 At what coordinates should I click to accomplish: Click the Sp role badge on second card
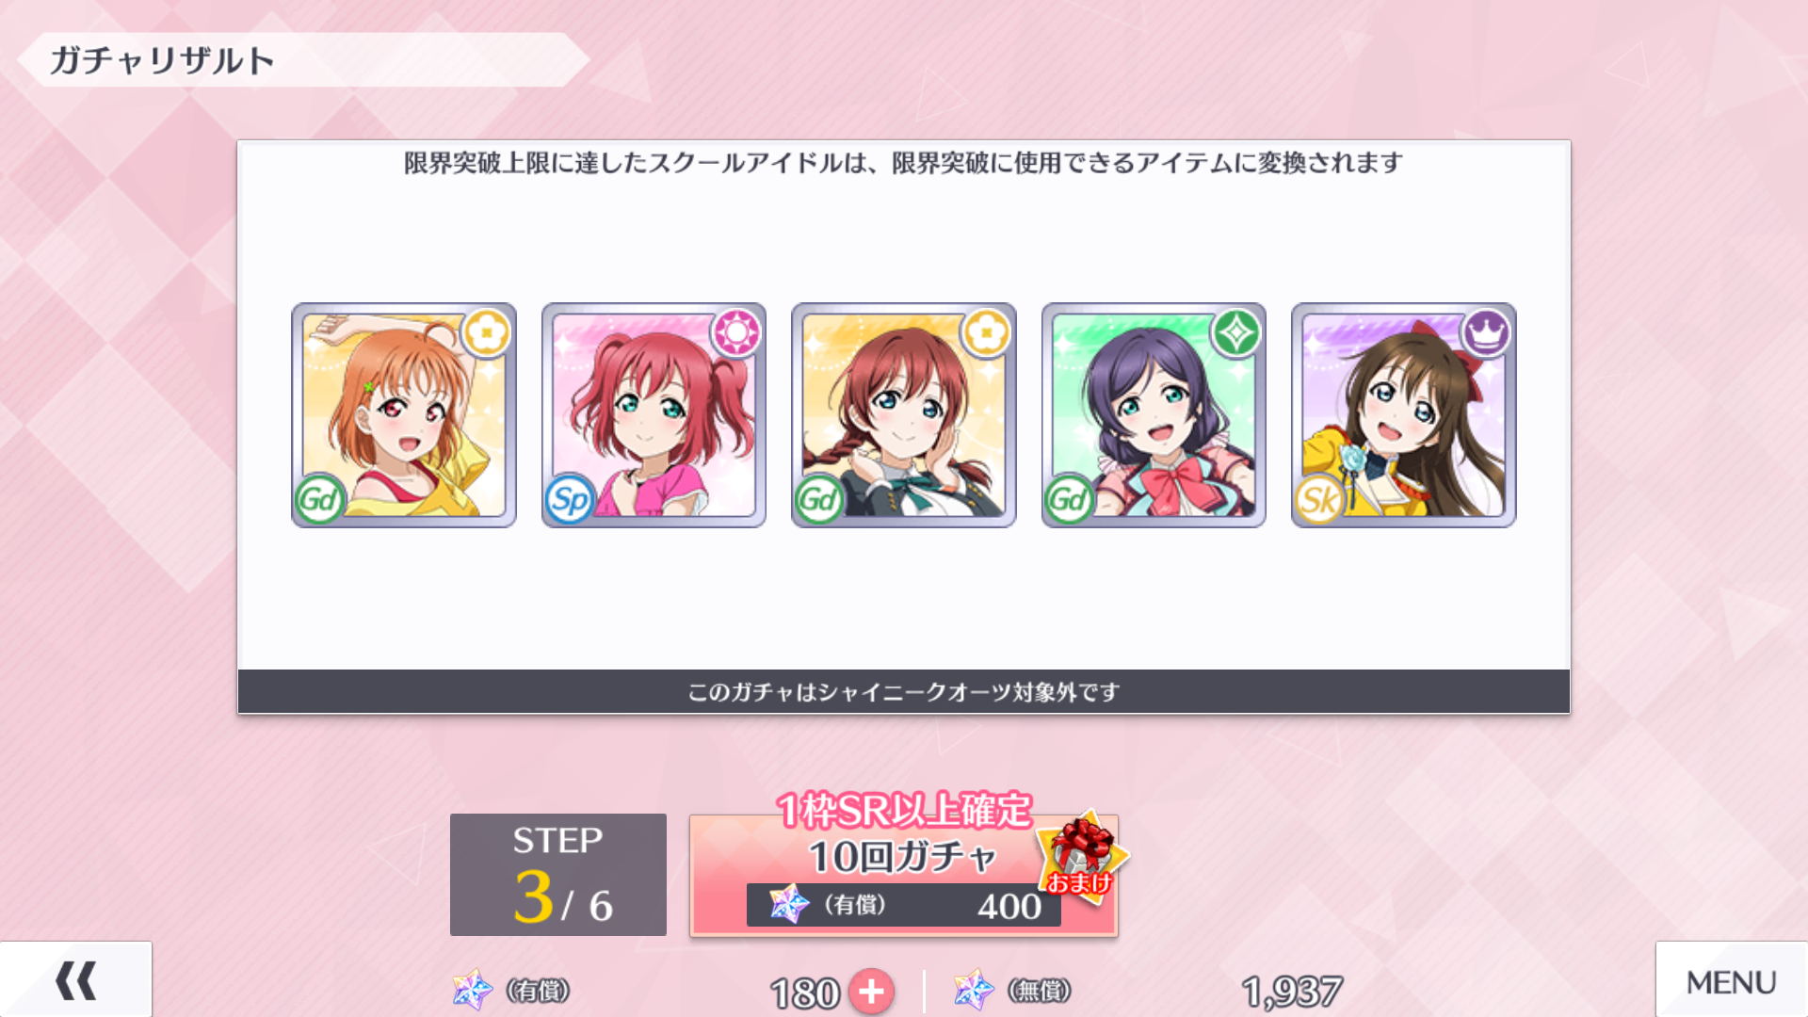(x=570, y=499)
